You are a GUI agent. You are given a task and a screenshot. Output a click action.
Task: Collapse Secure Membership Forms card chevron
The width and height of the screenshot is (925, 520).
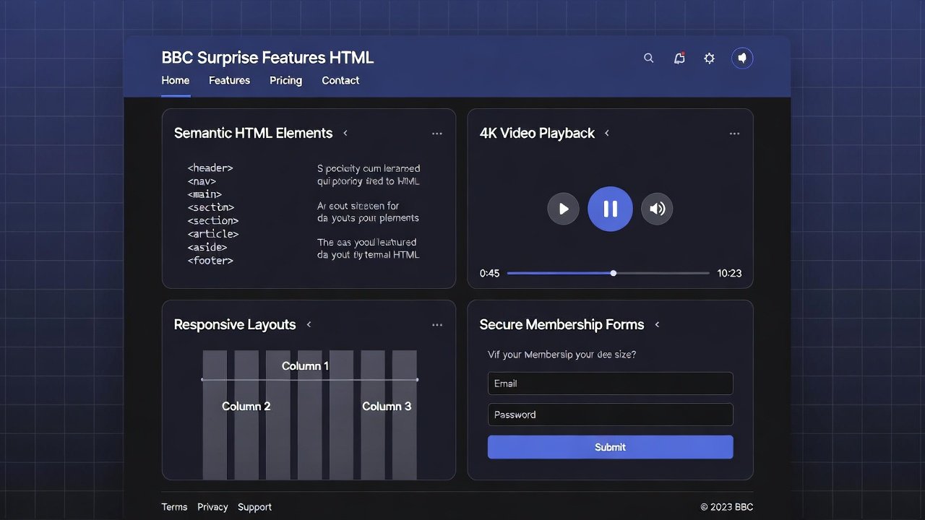pos(657,324)
